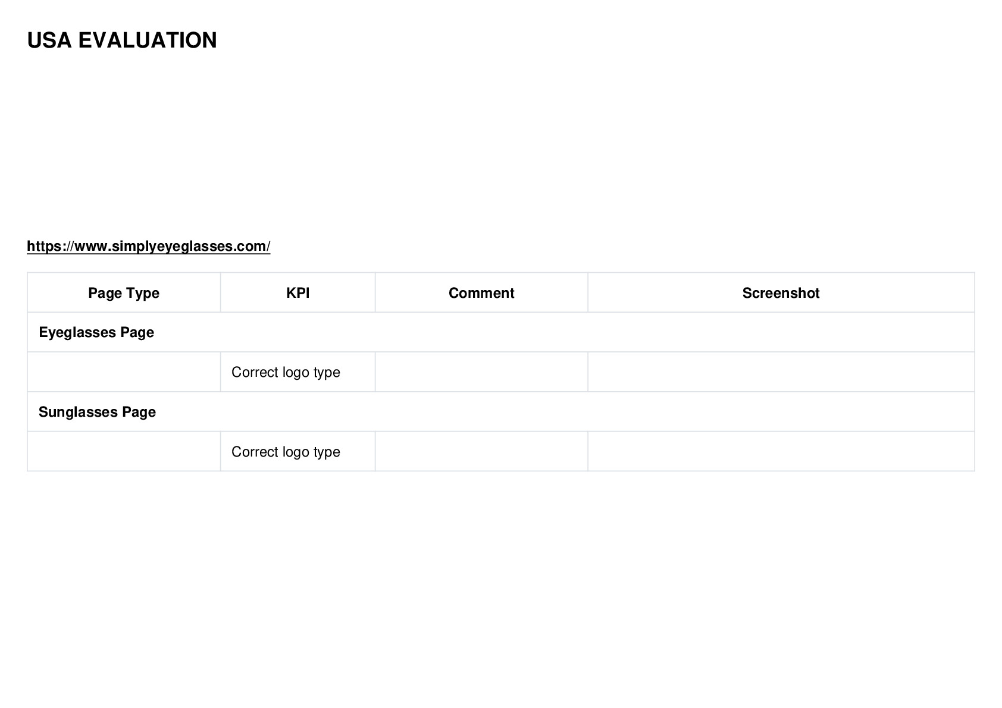Click the Sunglasses Page section row
Screen dimensions: 1002x708
coord(501,412)
